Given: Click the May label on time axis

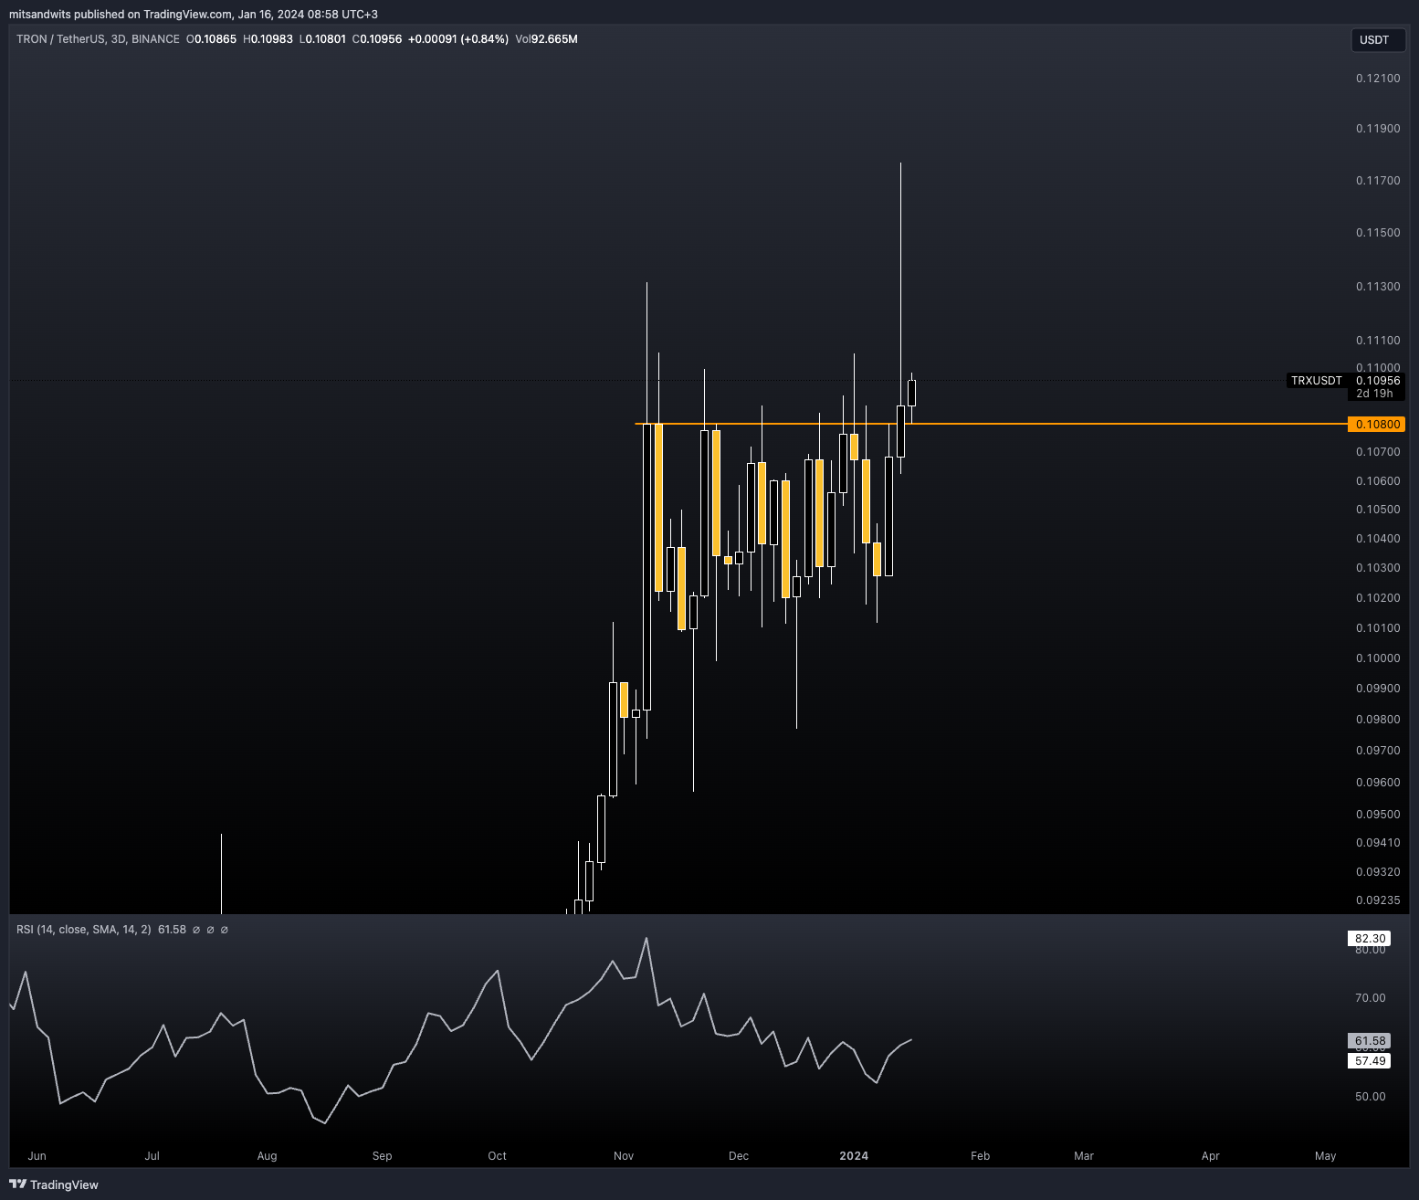Looking at the screenshot, I should 1326,1156.
